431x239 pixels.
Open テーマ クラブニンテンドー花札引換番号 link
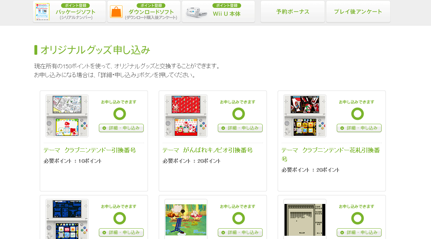click(x=331, y=155)
